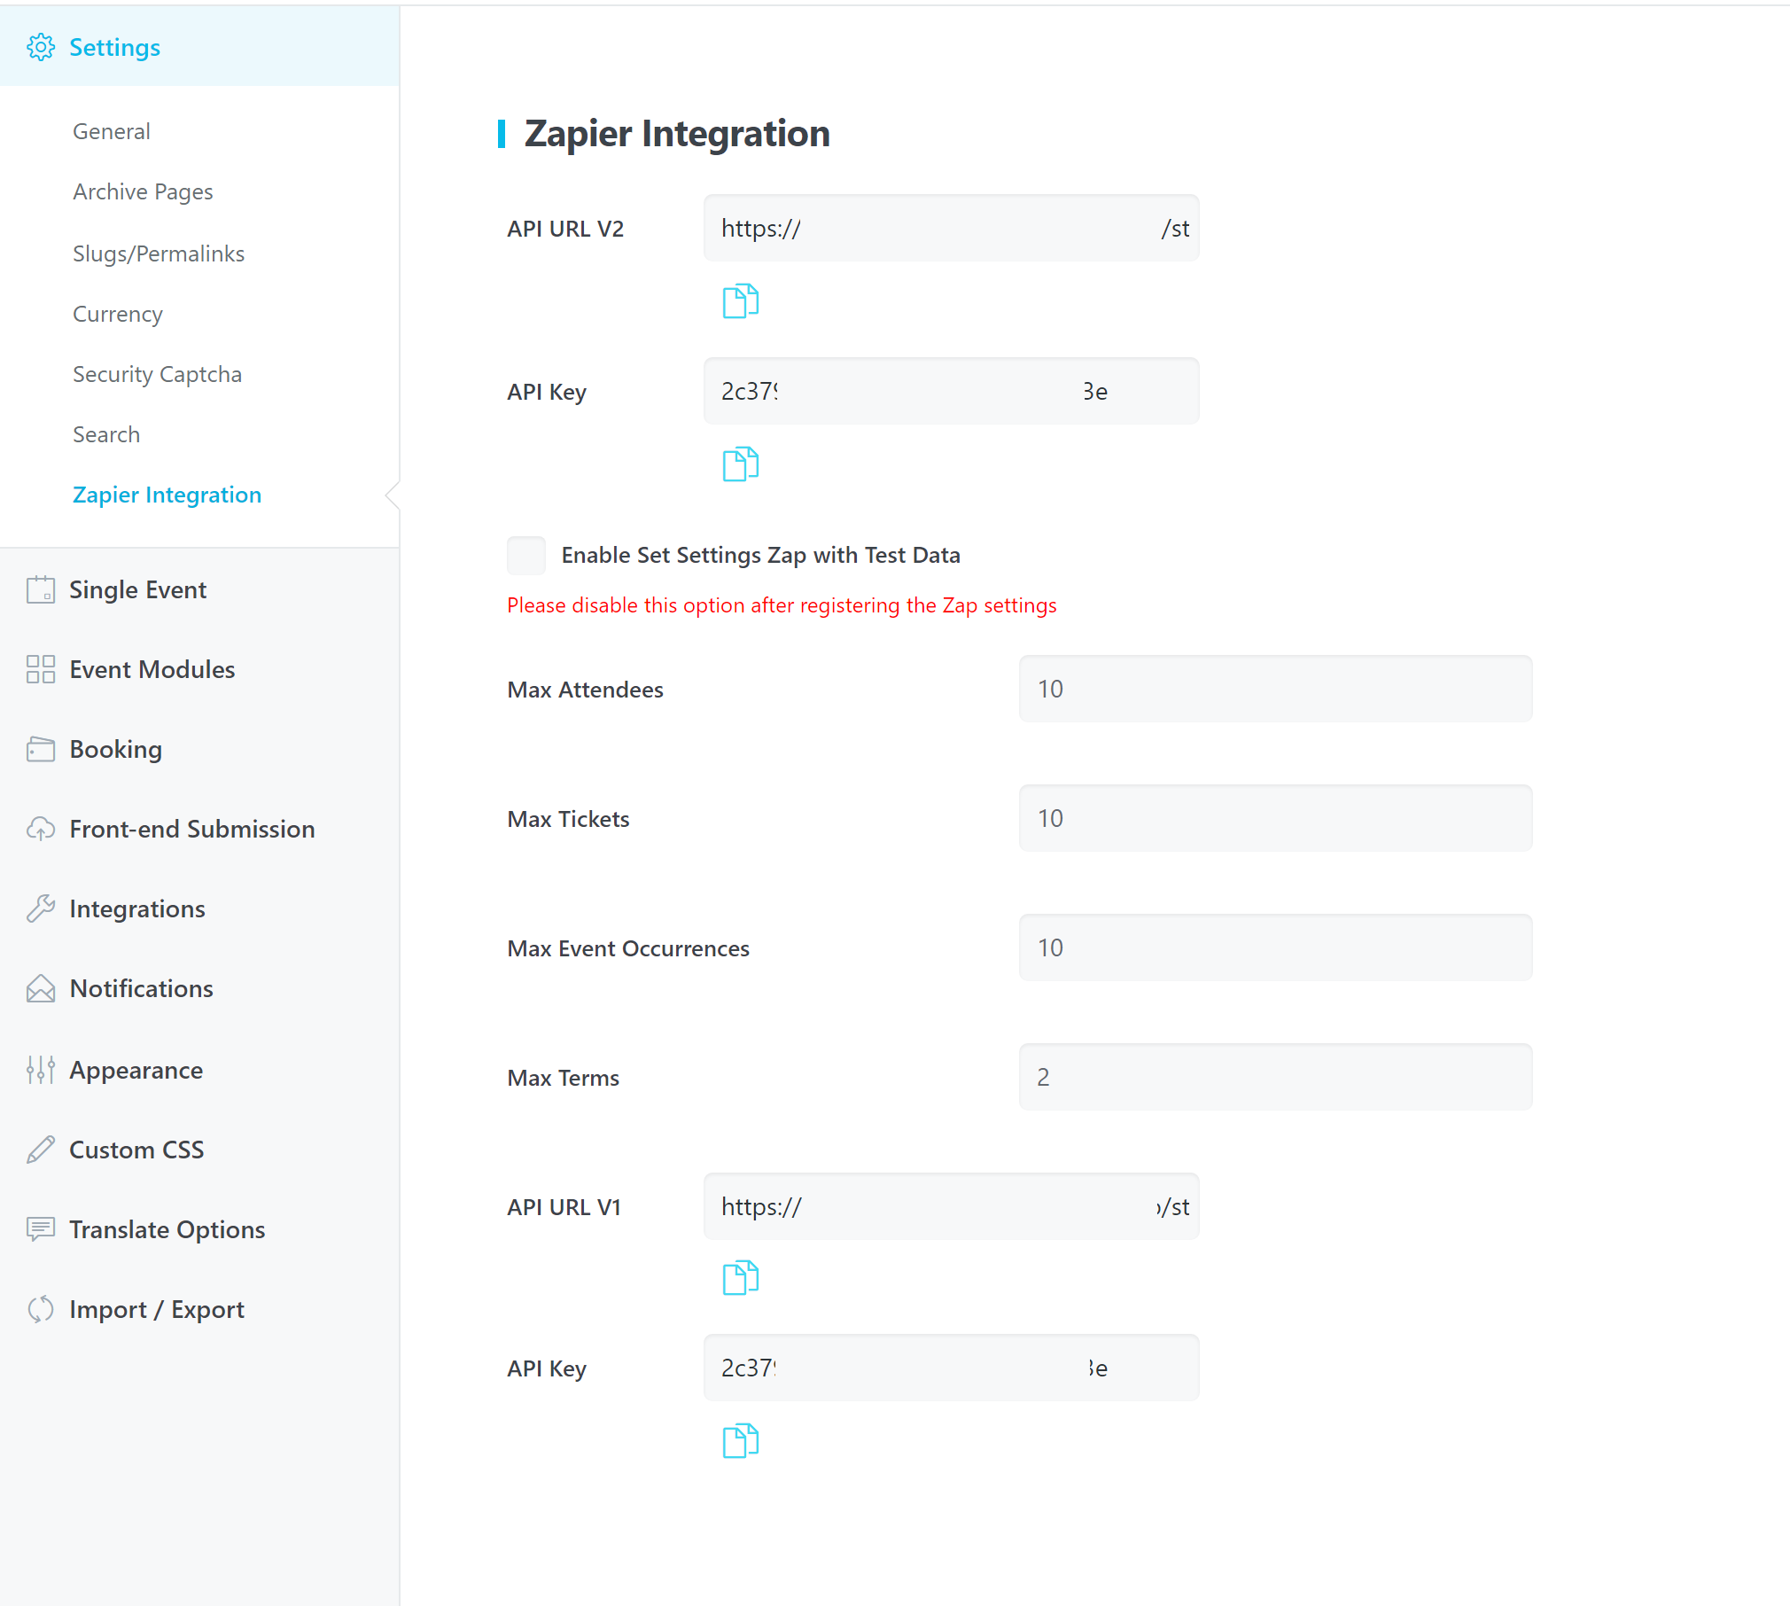Focus the Max Event Occurrences field
Image resolution: width=1790 pixels, height=1606 pixels.
pyautogui.click(x=1274, y=948)
